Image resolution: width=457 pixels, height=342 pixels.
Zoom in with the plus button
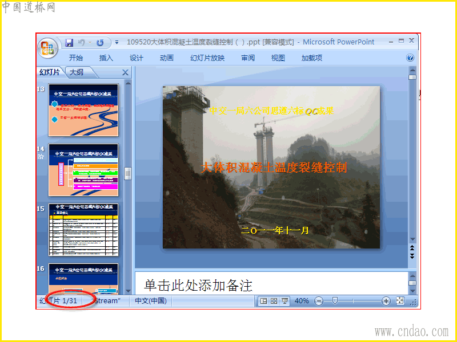[x=386, y=301]
